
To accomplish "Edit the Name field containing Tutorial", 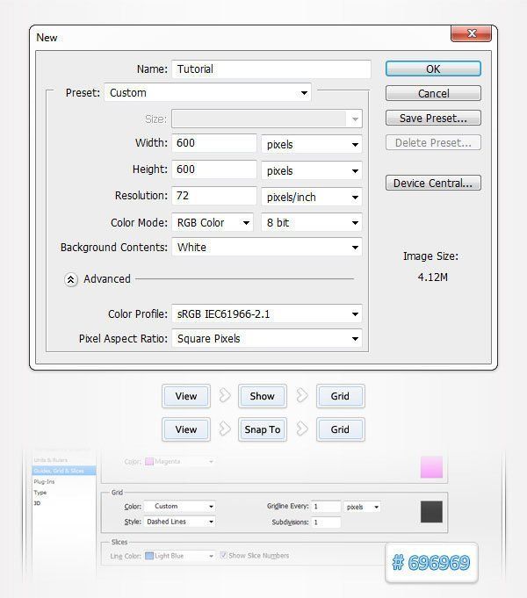I will 271,69.
